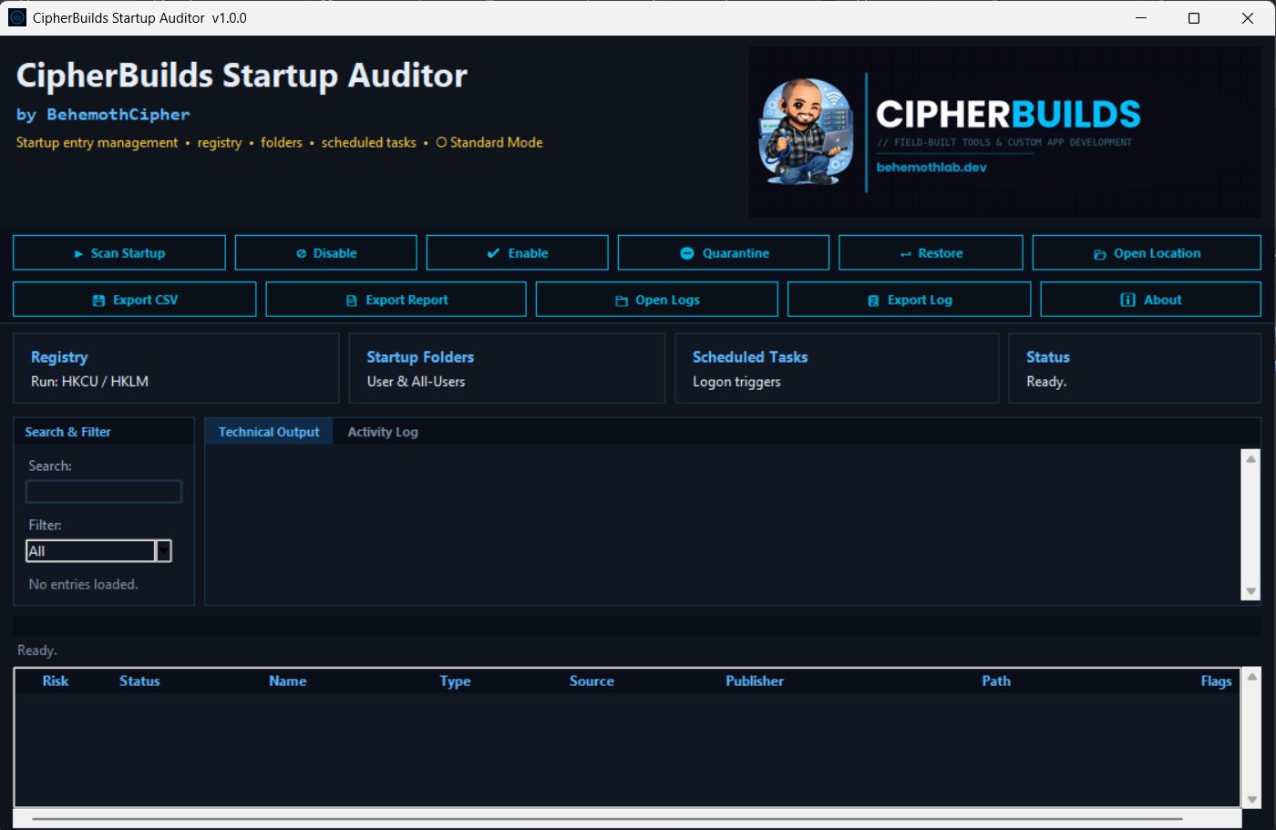Open Location of selected entry
This screenshot has height=830, width=1276.
tap(1147, 252)
